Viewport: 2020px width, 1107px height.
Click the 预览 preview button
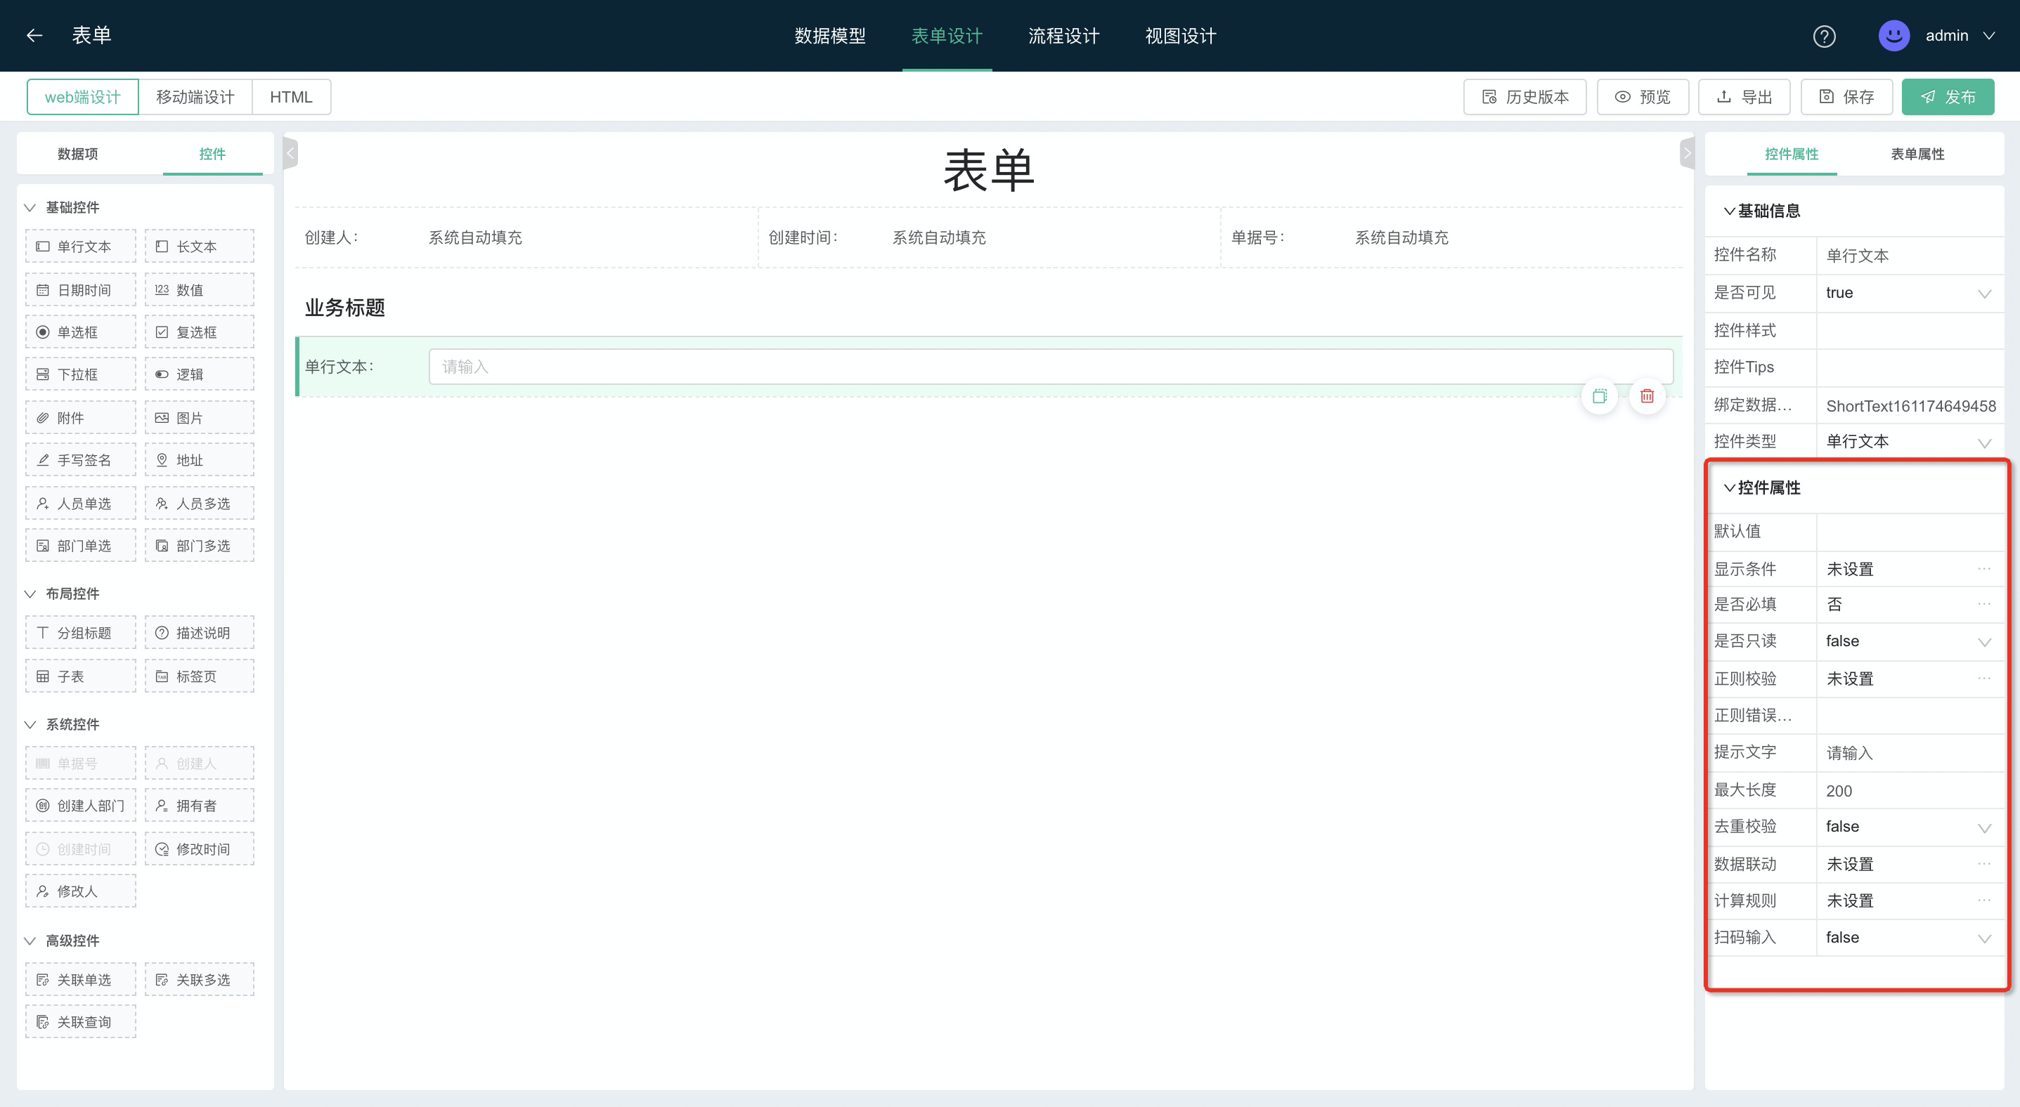[x=1643, y=97]
